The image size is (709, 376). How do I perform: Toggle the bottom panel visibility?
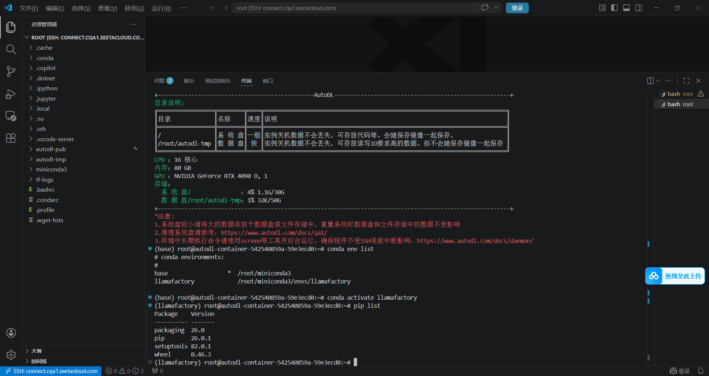626,8
